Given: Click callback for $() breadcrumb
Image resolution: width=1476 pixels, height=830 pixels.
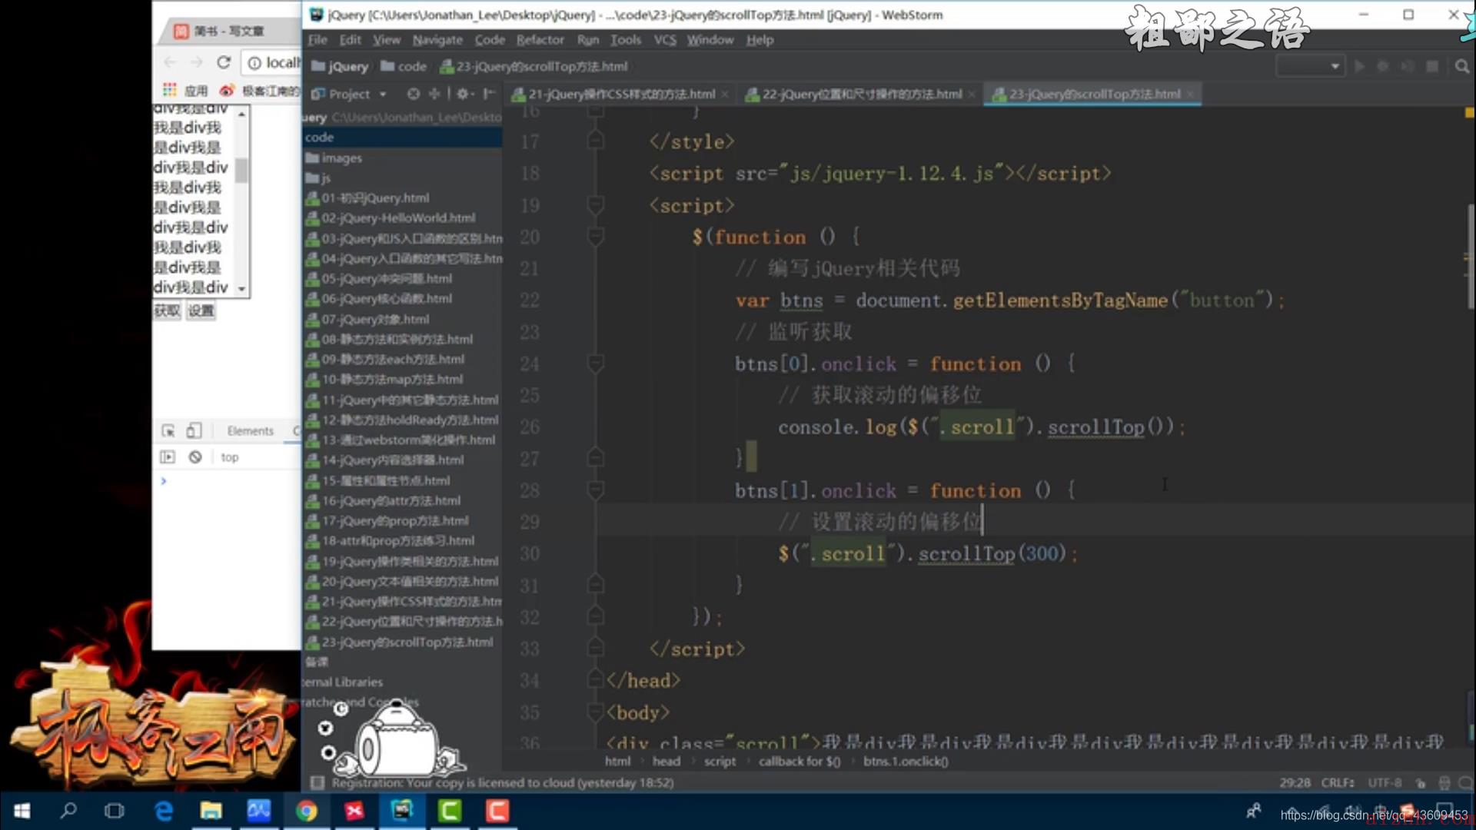Looking at the screenshot, I should [x=799, y=761].
